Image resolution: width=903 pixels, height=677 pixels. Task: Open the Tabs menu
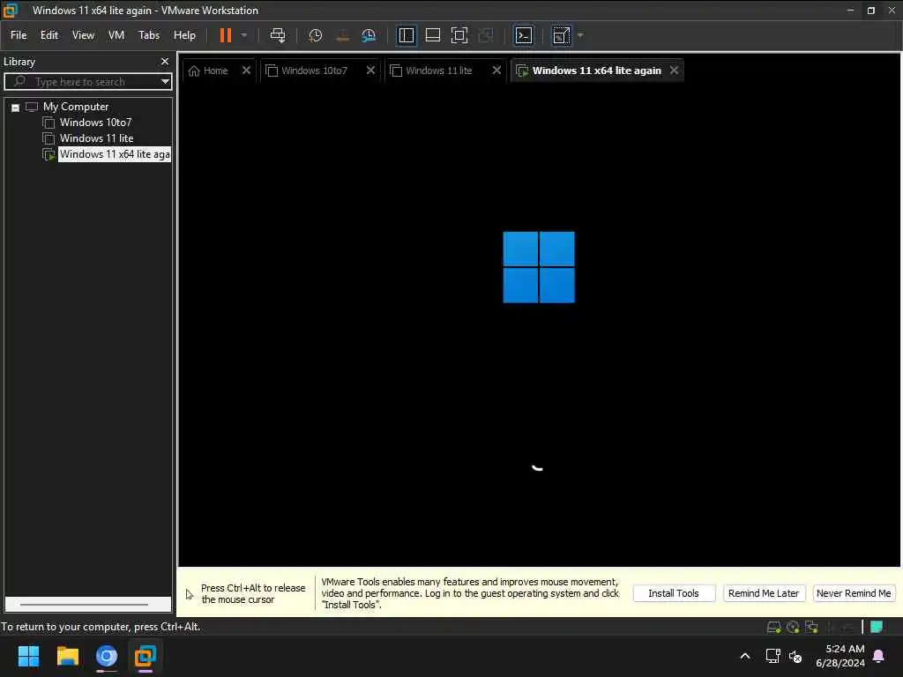[x=148, y=35]
